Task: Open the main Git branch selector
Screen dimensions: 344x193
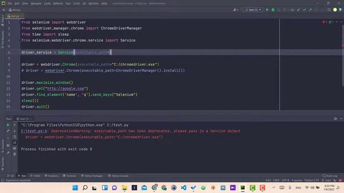Action: coord(326,180)
